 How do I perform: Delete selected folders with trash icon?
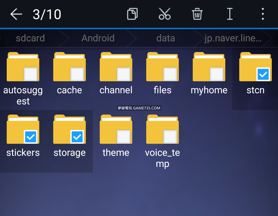197,14
